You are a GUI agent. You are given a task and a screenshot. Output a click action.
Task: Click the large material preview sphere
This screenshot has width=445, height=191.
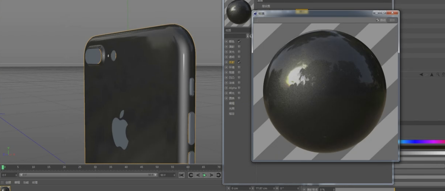(325, 91)
